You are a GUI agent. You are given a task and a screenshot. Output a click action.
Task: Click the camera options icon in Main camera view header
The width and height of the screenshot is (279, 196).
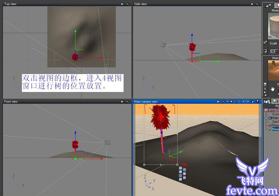pos(224,102)
